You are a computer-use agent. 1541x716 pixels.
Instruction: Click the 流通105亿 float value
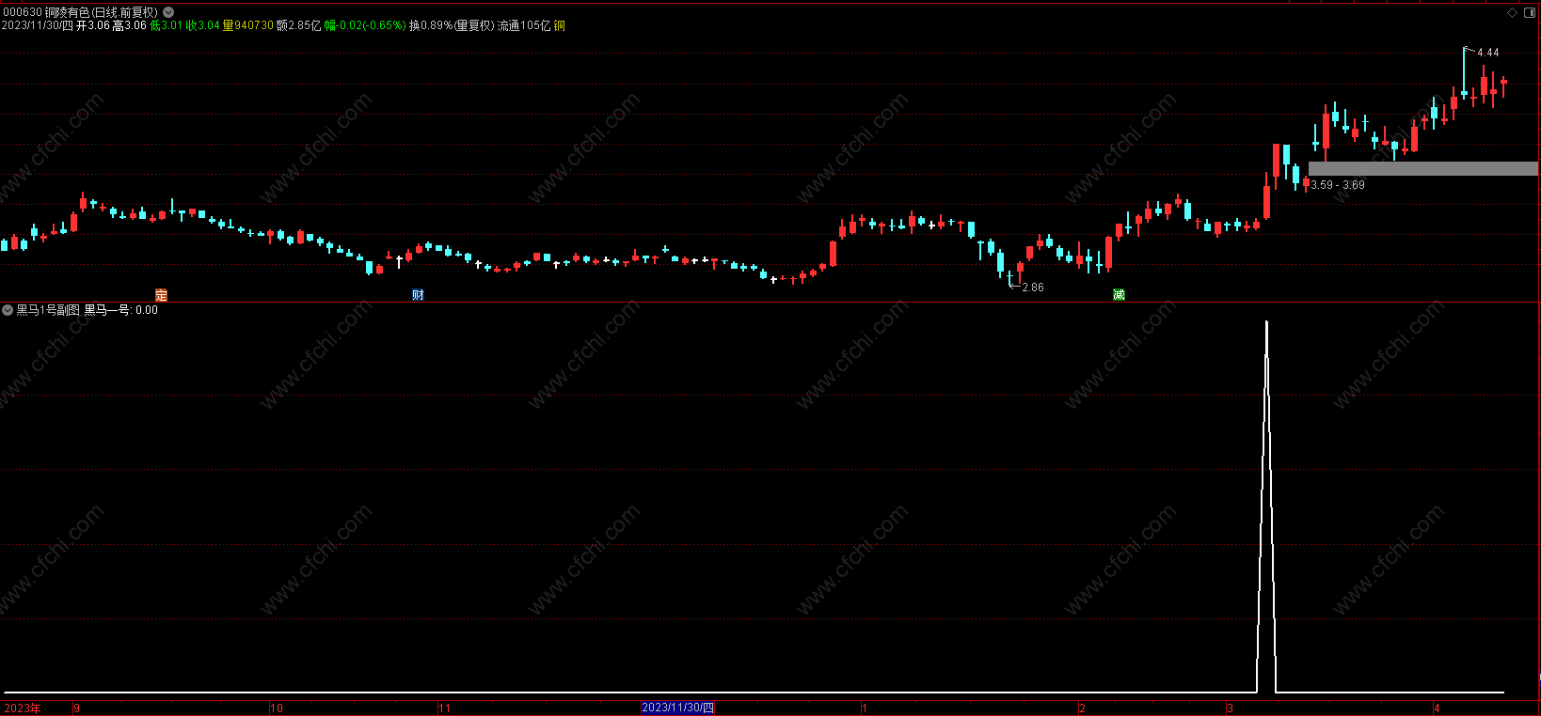tap(524, 25)
